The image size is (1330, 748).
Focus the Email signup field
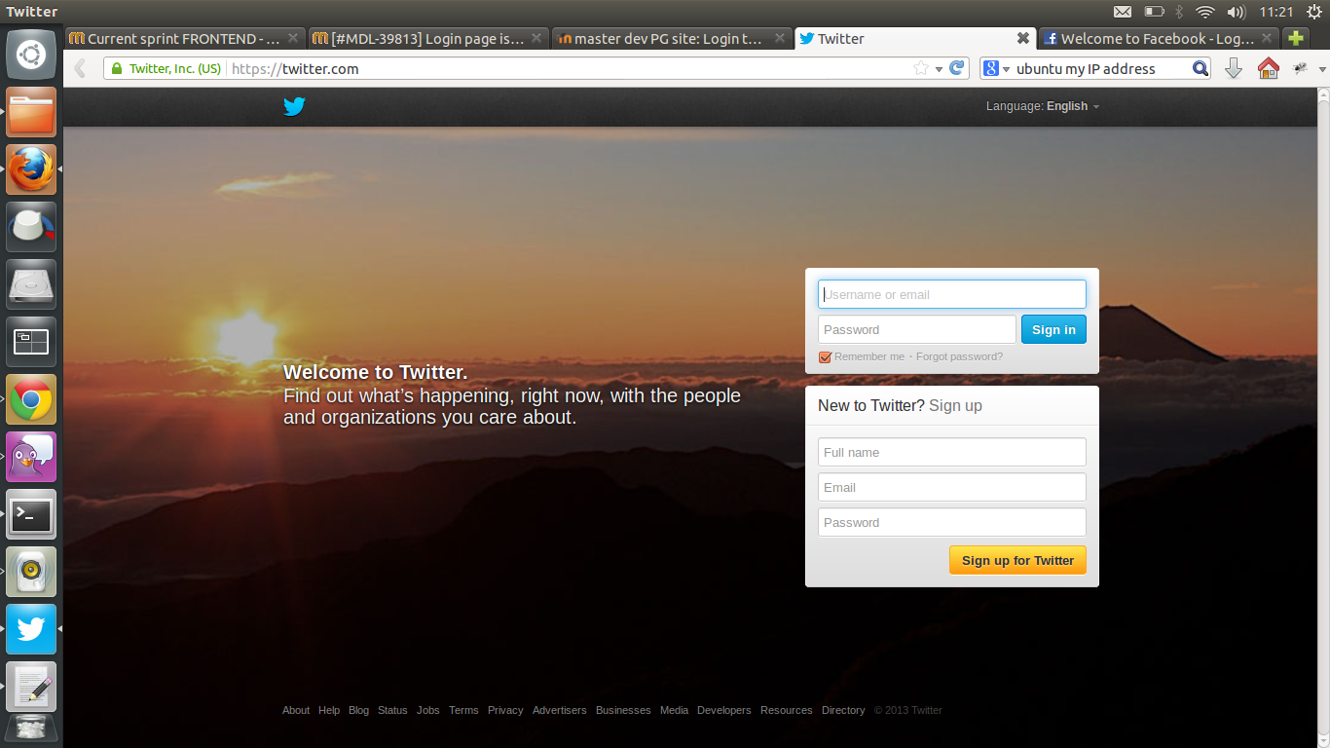tap(952, 487)
